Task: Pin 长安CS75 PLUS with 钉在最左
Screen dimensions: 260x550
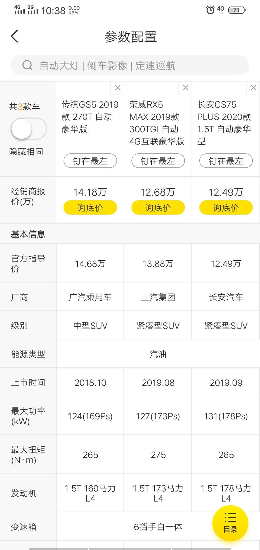Action: tap(226, 161)
